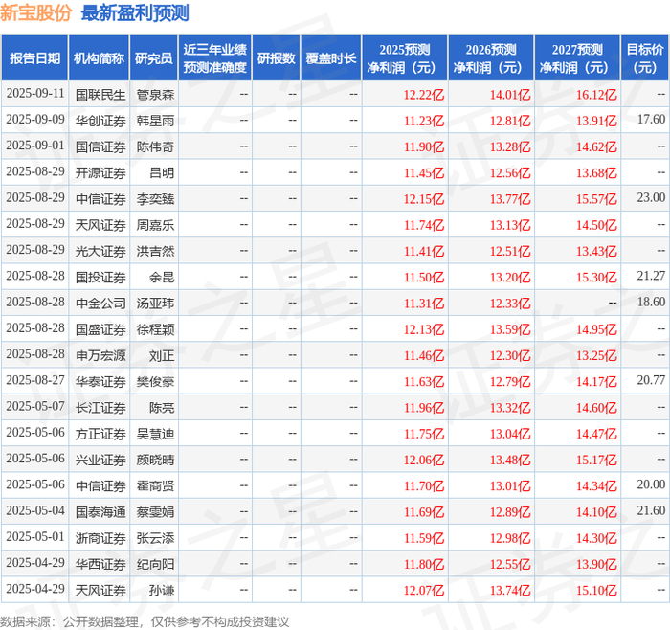Click the 报告日期 column header
Viewport: 670px width, 630px height.
click(x=34, y=58)
